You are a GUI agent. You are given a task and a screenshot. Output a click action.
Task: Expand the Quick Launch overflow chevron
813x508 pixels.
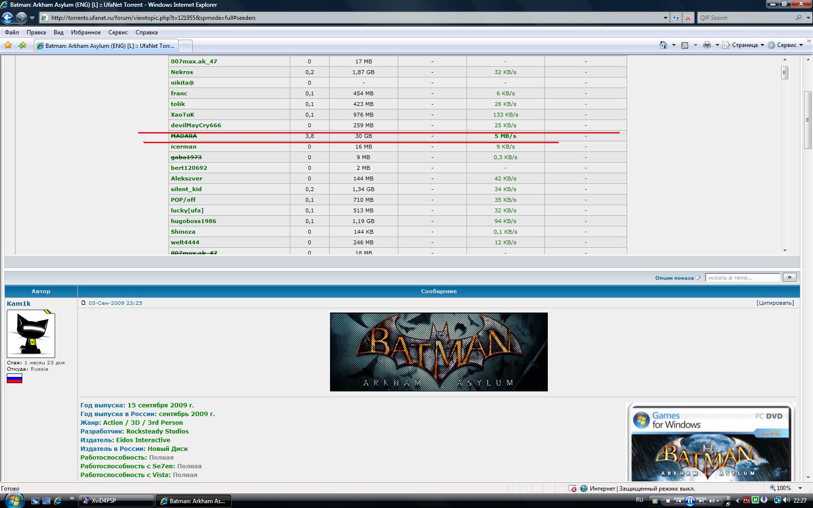coord(72,498)
